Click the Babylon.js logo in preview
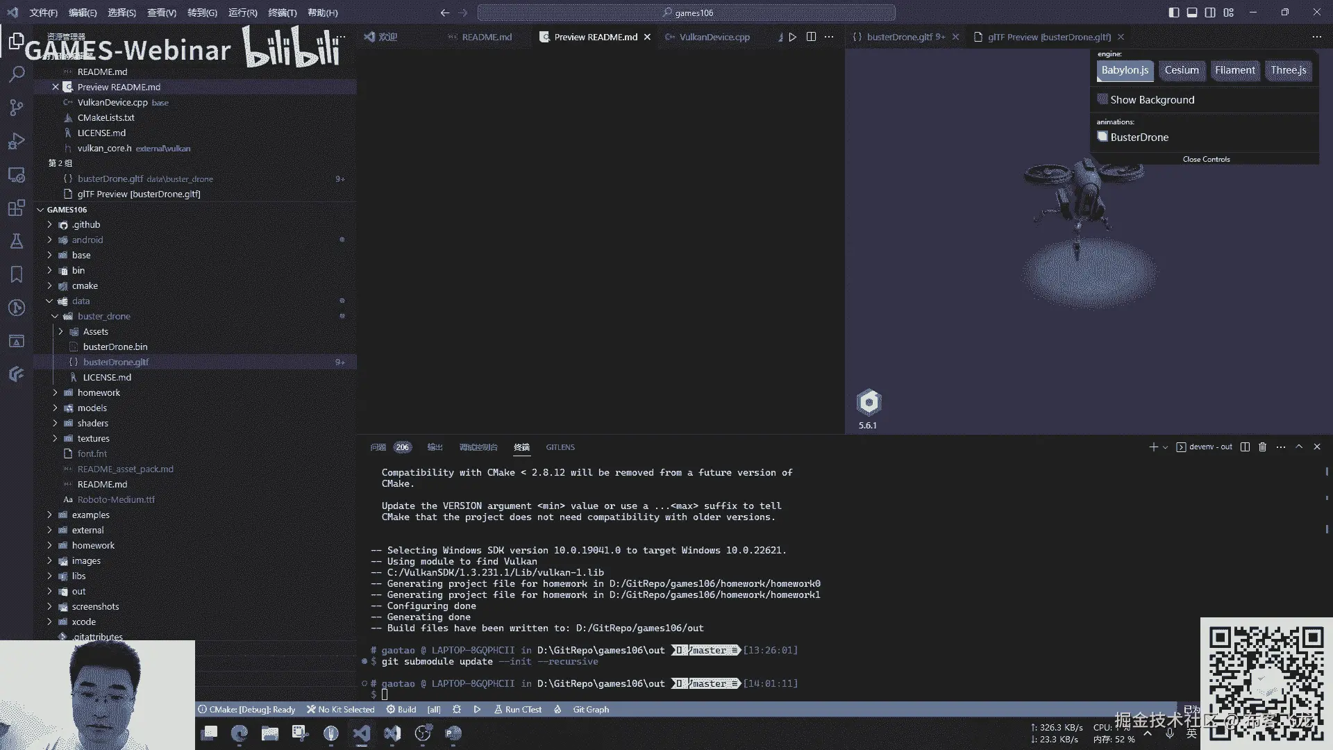This screenshot has height=750, width=1333. pyautogui.click(x=869, y=402)
